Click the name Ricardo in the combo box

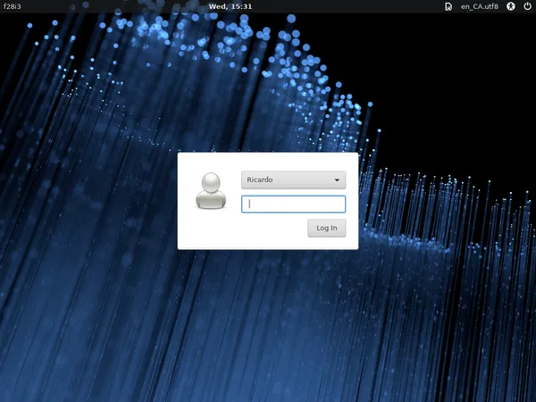(x=260, y=180)
